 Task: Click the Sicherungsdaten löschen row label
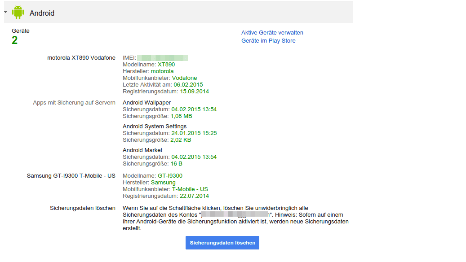point(83,208)
